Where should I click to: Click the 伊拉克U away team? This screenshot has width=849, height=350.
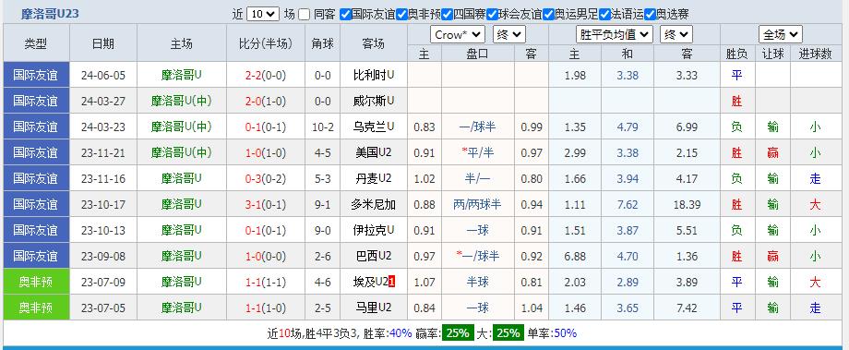coord(373,230)
